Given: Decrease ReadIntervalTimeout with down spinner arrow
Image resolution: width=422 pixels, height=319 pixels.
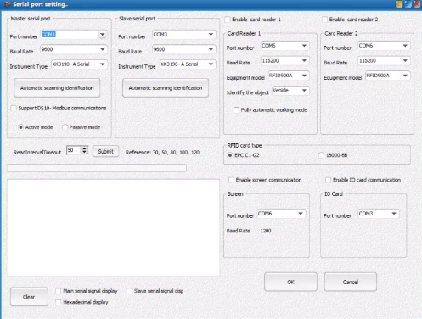Looking at the screenshot, I should [84, 152].
